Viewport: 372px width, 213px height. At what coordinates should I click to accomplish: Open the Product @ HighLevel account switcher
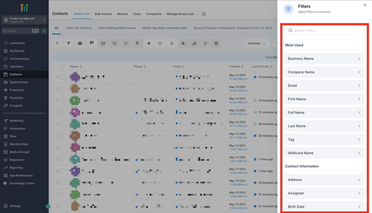pyautogui.click(x=24, y=20)
